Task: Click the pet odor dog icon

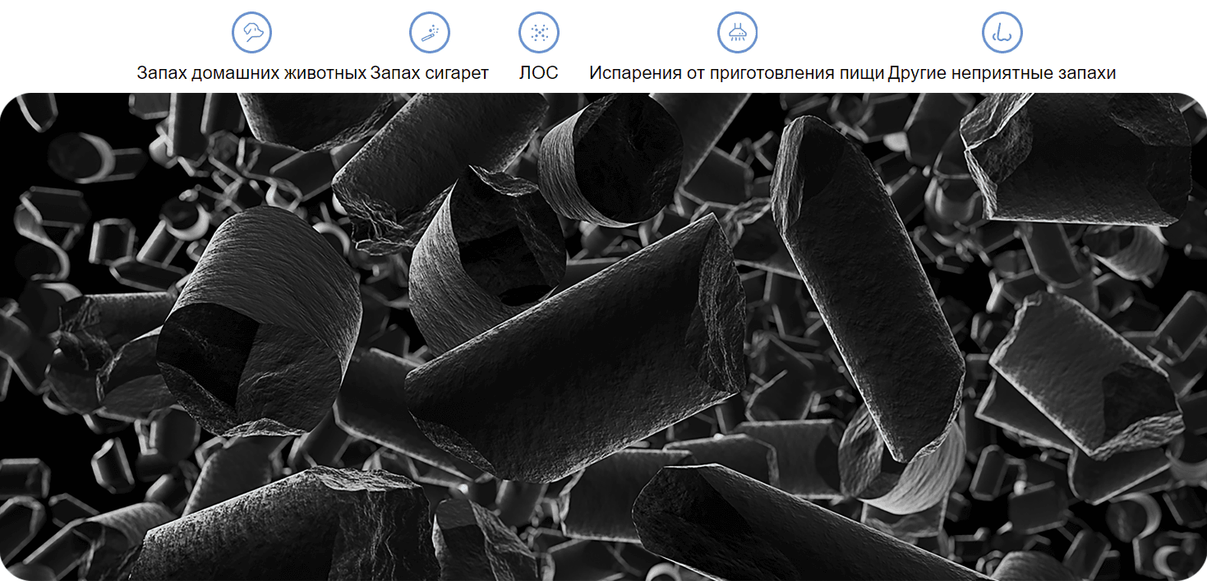Action: (251, 33)
